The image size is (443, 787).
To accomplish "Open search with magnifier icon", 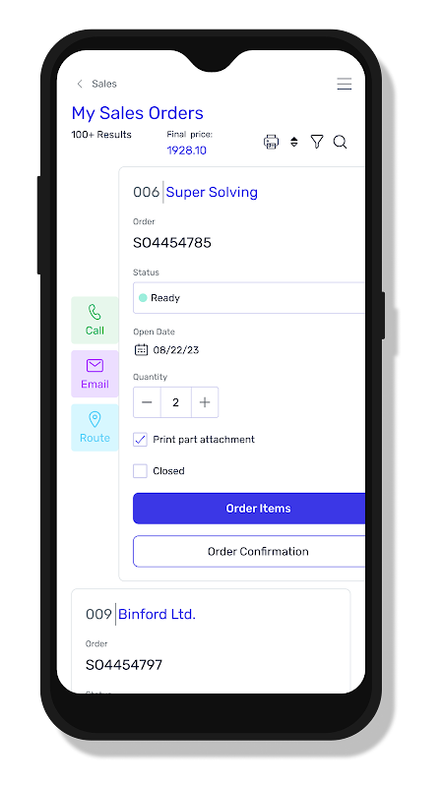I will click(340, 142).
